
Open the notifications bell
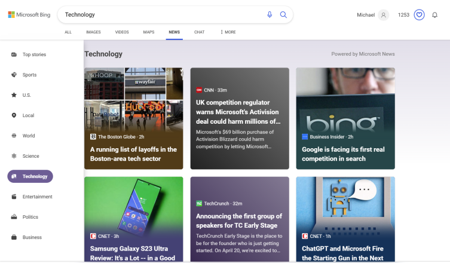[435, 15]
